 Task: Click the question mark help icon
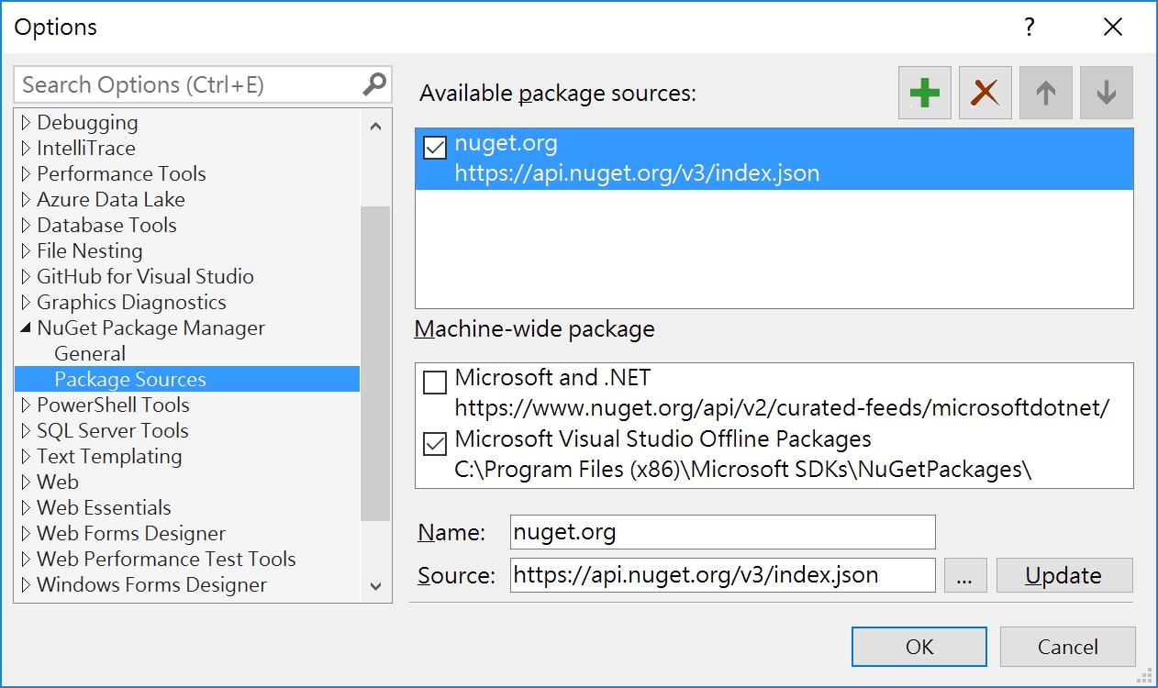coord(1030,27)
